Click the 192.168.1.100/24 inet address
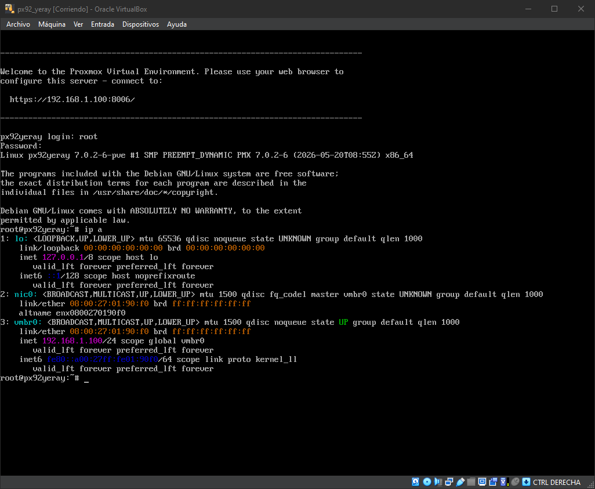This screenshot has width=595, height=489. pos(79,341)
